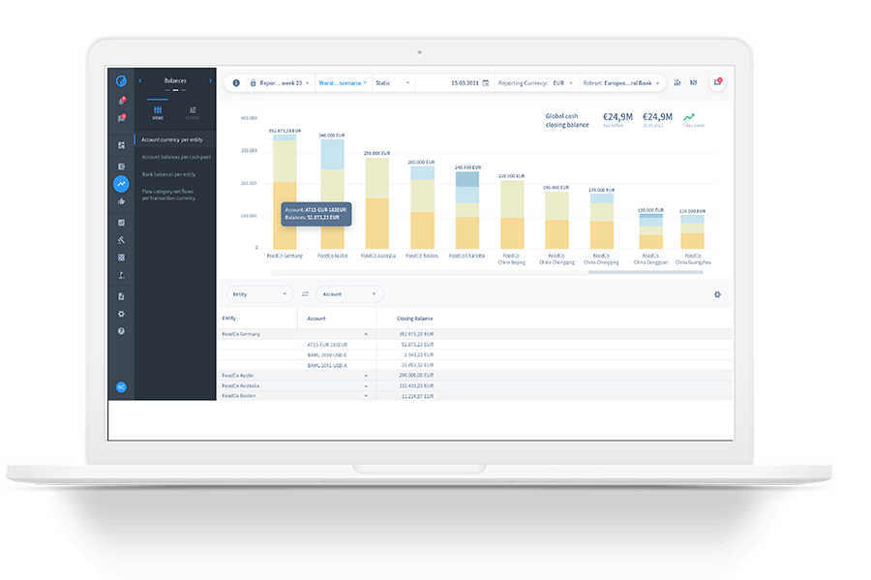Select Bank balances per entity view

(x=175, y=174)
